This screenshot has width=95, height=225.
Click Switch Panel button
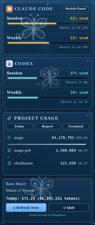click(x=76, y=9)
